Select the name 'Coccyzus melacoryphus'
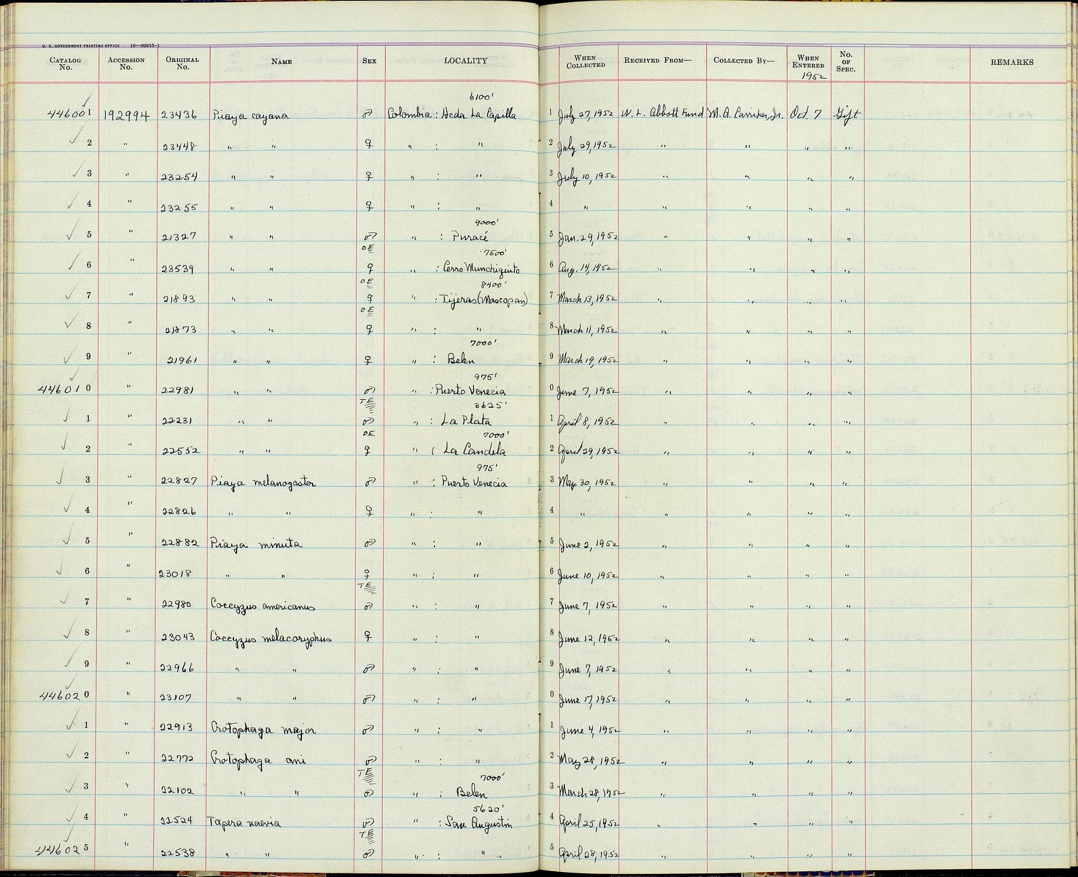Viewport: 1078px width, 877px height. (x=271, y=638)
